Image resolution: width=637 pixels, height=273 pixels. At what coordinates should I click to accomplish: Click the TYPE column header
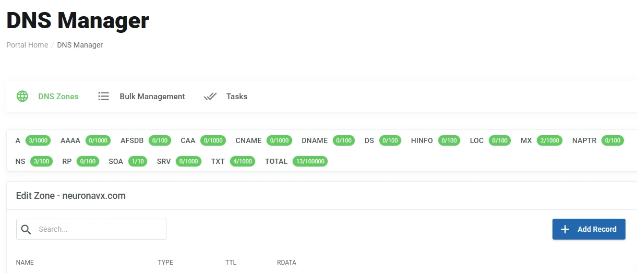165,263
